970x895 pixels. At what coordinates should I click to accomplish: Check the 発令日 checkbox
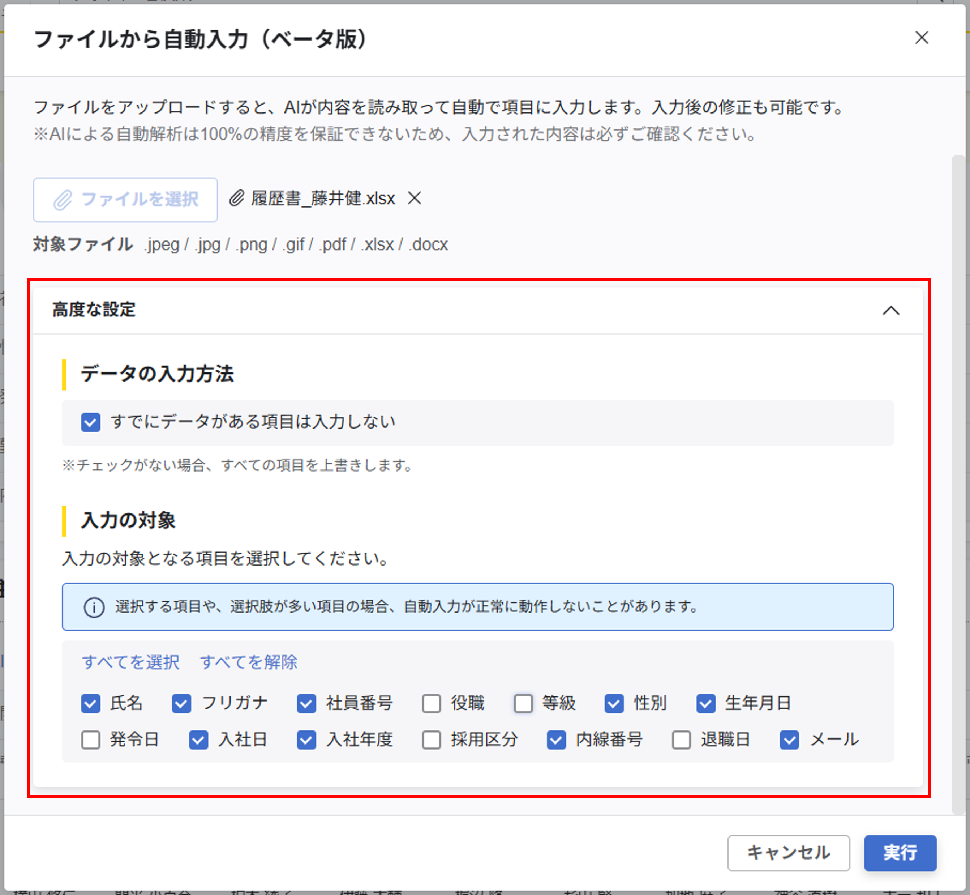click(x=90, y=740)
